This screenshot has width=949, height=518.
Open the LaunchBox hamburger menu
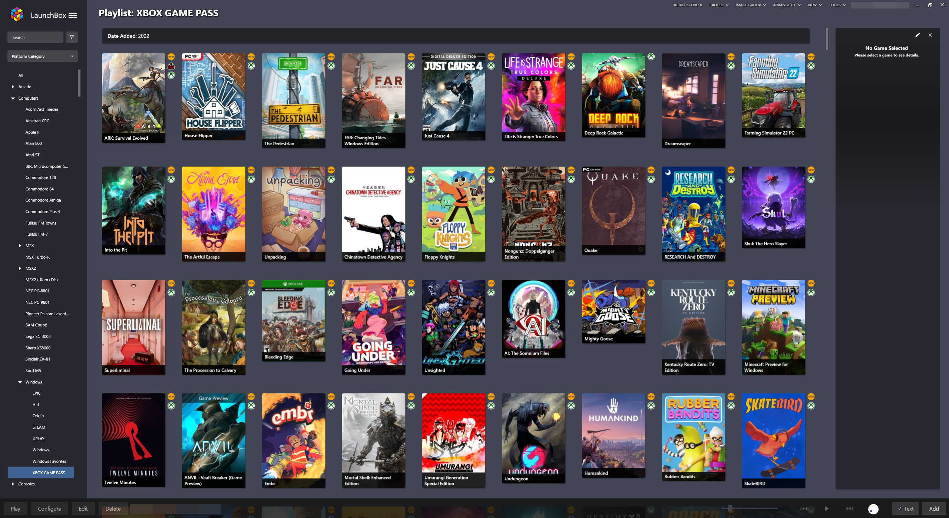pos(73,15)
